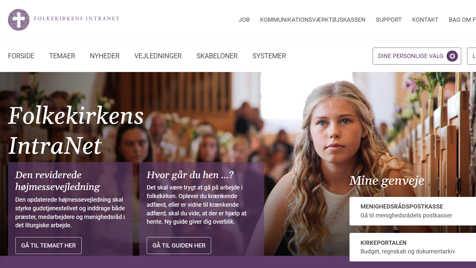Image resolution: width=476 pixels, height=268 pixels.
Task: Click the GÅ TIL GUIDEN HER button
Action: tap(179, 245)
